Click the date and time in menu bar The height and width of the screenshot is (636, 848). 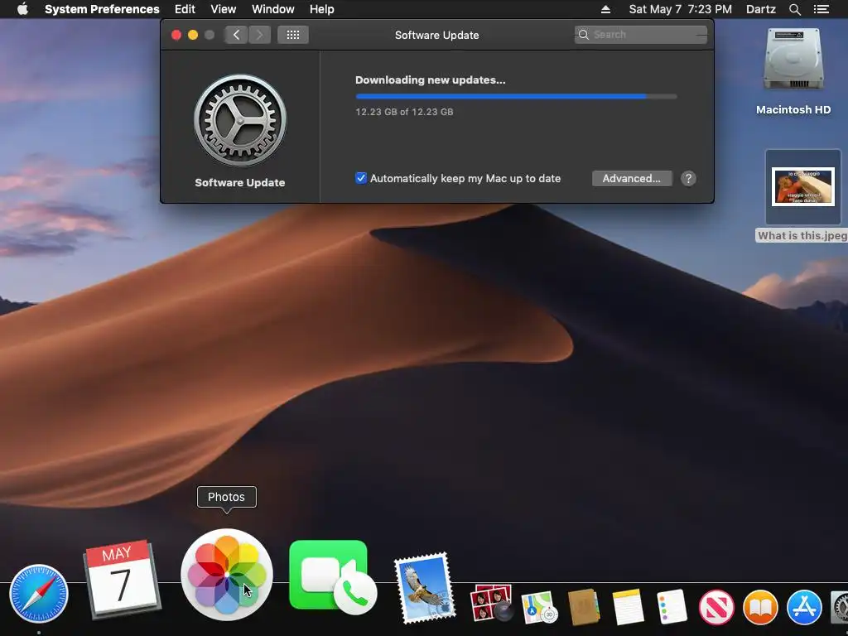tap(681, 9)
